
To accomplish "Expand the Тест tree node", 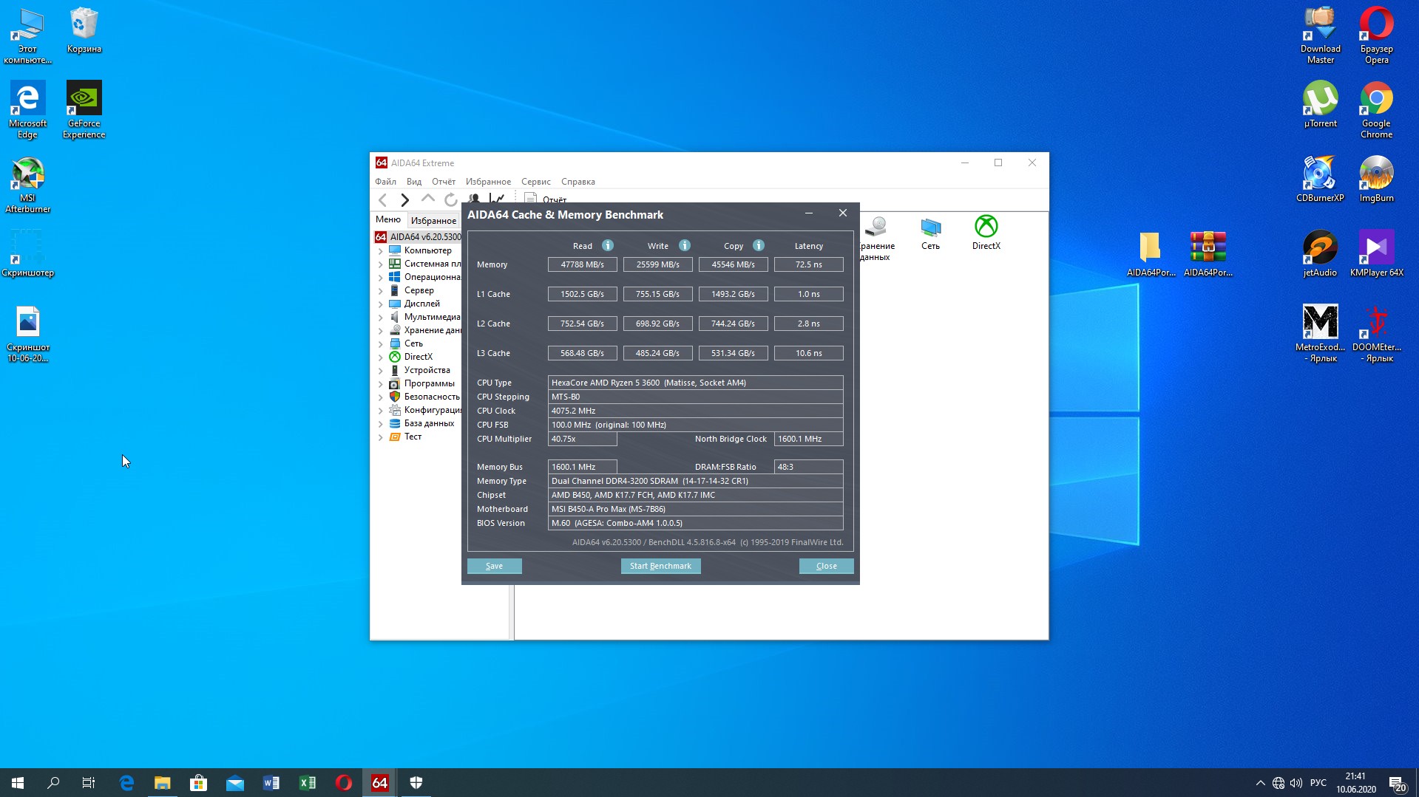I will [x=381, y=437].
